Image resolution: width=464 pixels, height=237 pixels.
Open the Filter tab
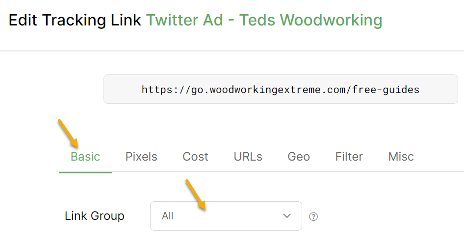349,157
